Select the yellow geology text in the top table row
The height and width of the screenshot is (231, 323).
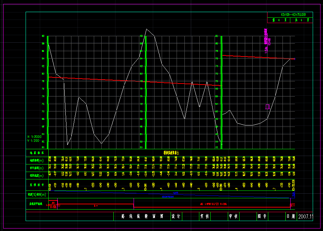171,152
